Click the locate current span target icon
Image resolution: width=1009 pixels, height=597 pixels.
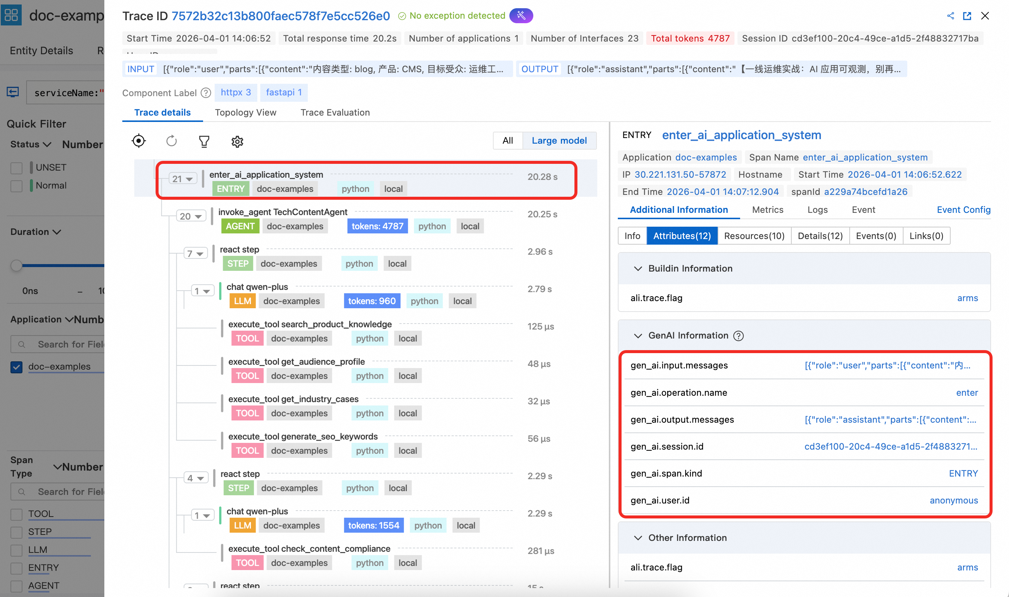139,141
